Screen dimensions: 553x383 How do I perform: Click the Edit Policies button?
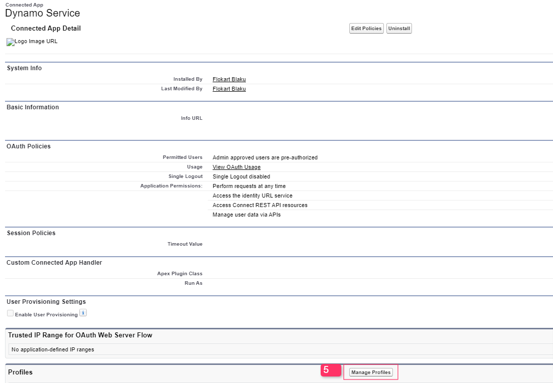[366, 29]
